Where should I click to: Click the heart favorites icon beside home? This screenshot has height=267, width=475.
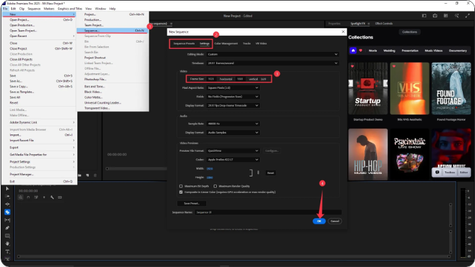pyautogui.click(x=361, y=50)
